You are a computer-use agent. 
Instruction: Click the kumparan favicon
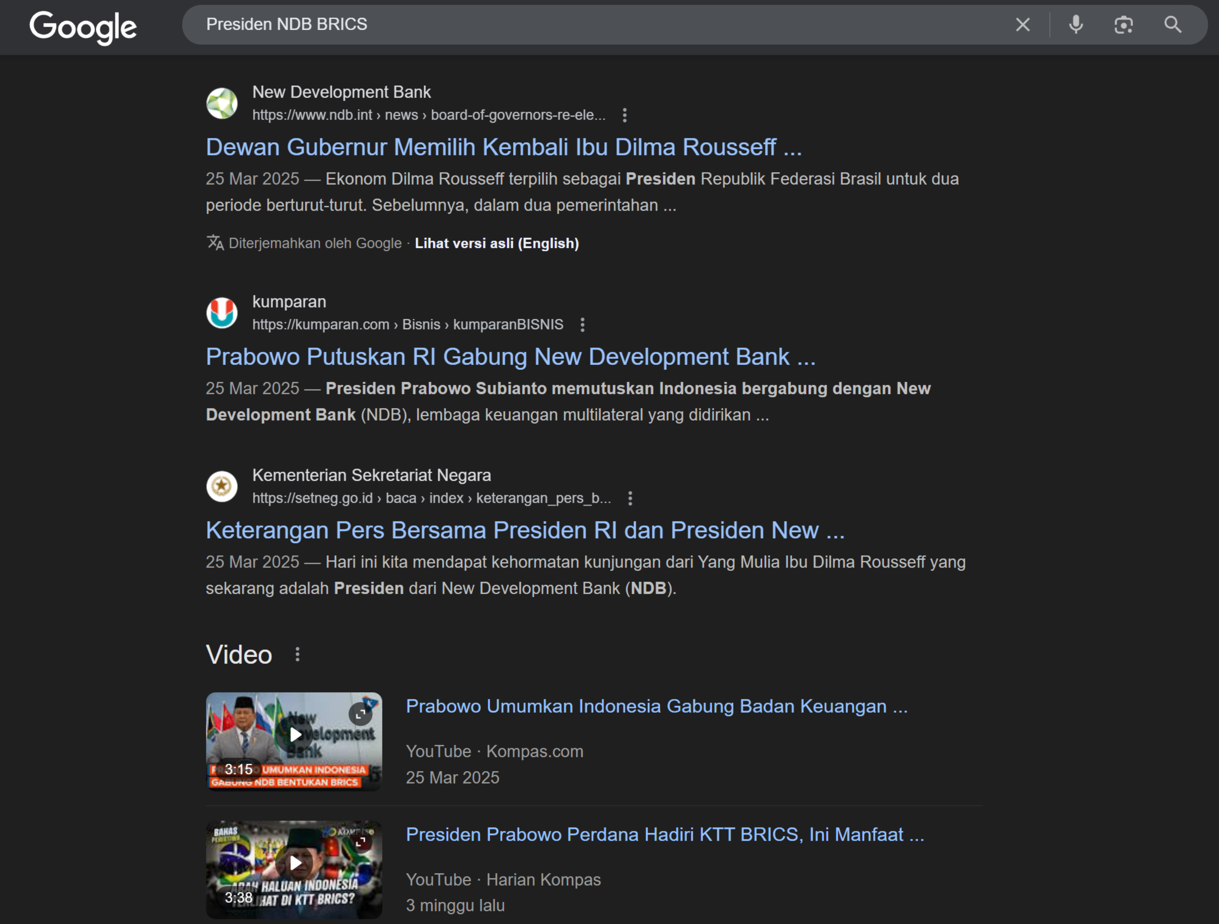tap(221, 313)
